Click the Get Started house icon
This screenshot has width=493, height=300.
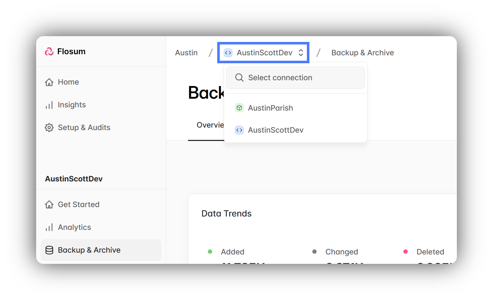49,205
